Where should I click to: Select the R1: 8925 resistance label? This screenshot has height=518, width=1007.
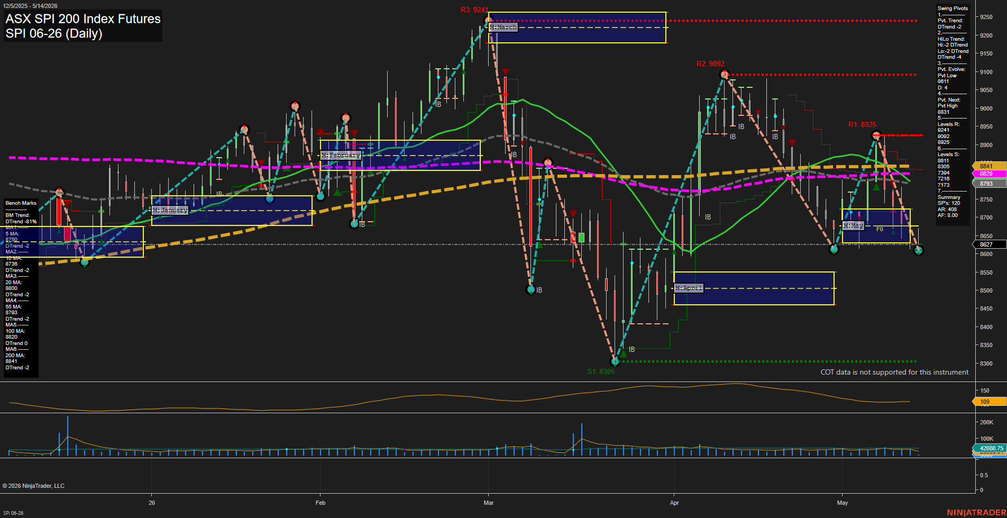point(862,124)
